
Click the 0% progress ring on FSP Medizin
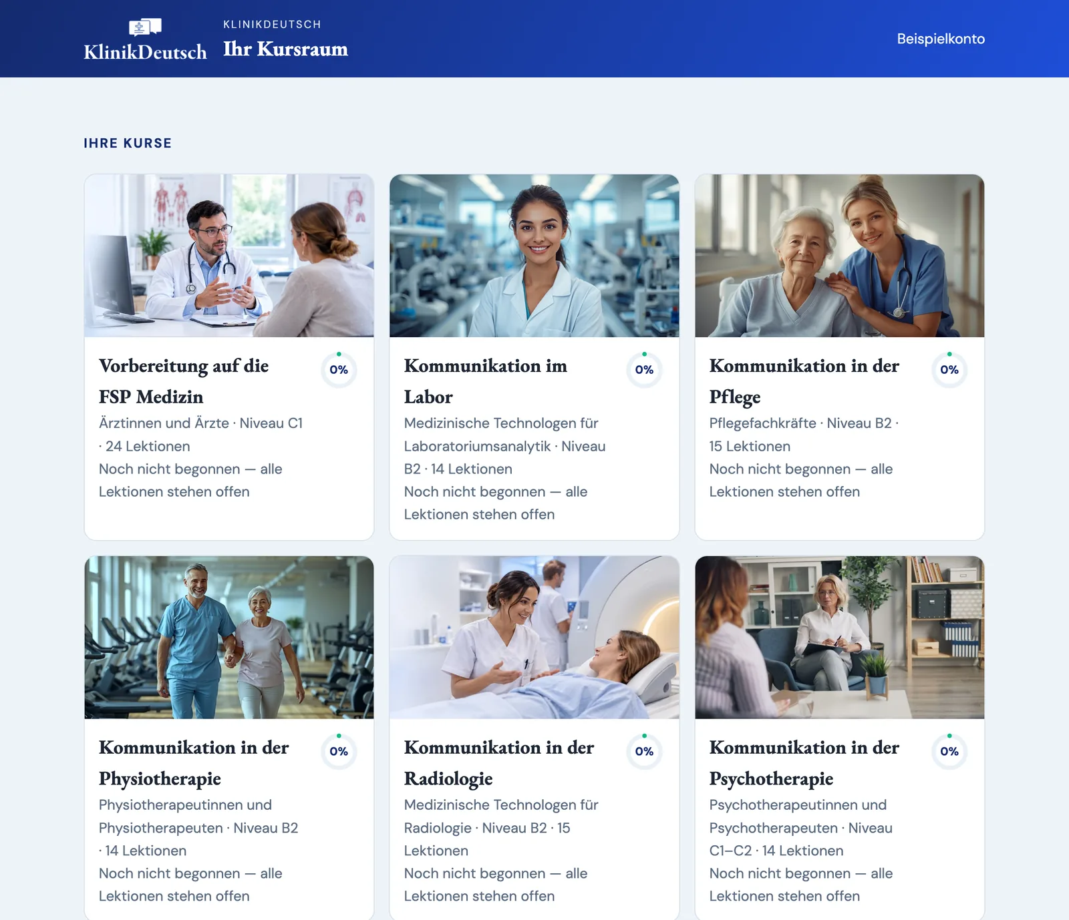coord(339,370)
